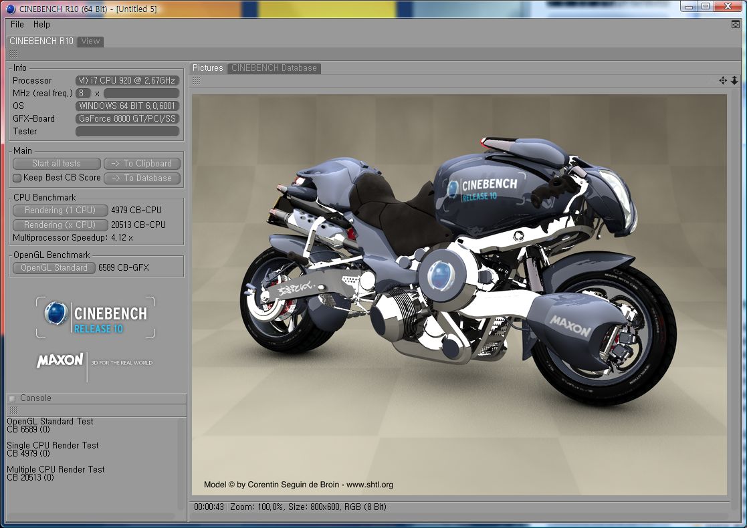Click the "Multiprocessor Speedup: 4,12 x" text
The height and width of the screenshot is (528, 747).
tap(73, 237)
